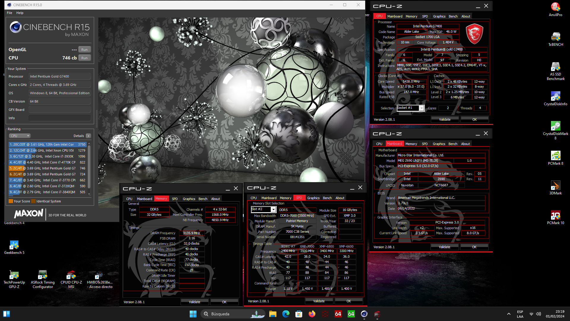Click the Part Number 7000 C38 Series
570x321 pixels.
pos(297,232)
